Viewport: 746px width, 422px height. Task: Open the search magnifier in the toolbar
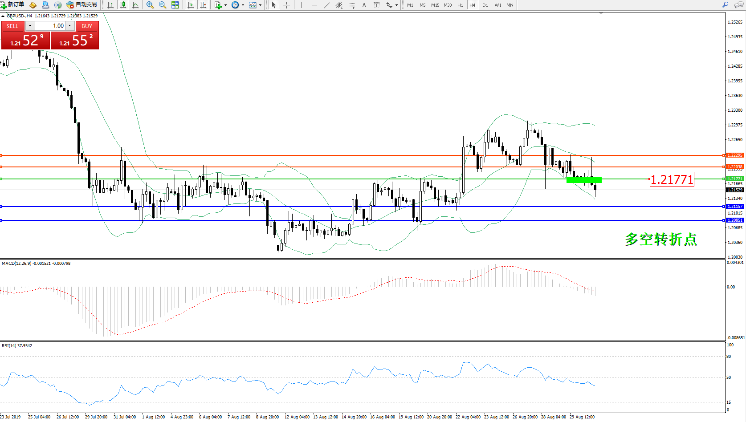(x=725, y=5)
